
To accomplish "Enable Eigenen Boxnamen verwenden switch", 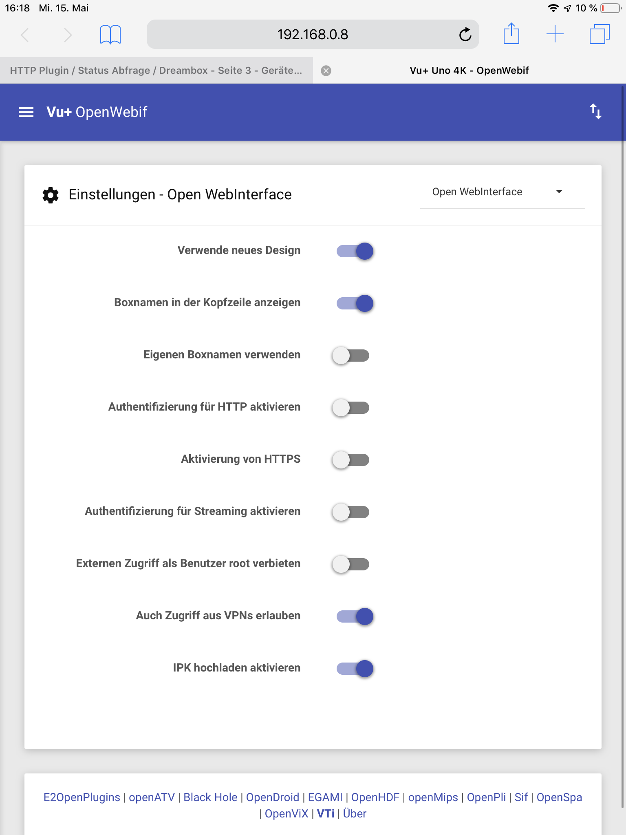I will click(x=350, y=356).
